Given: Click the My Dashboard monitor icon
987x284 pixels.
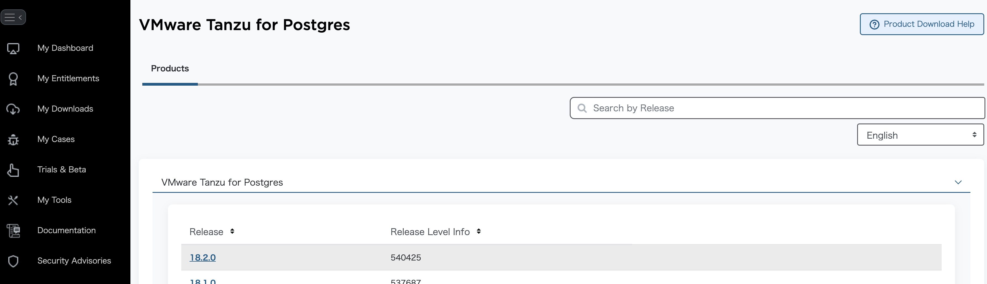Looking at the screenshot, I should coord(13,48).
